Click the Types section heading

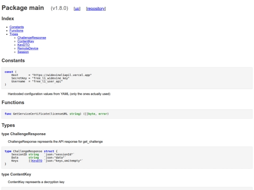tap(8, 125)
